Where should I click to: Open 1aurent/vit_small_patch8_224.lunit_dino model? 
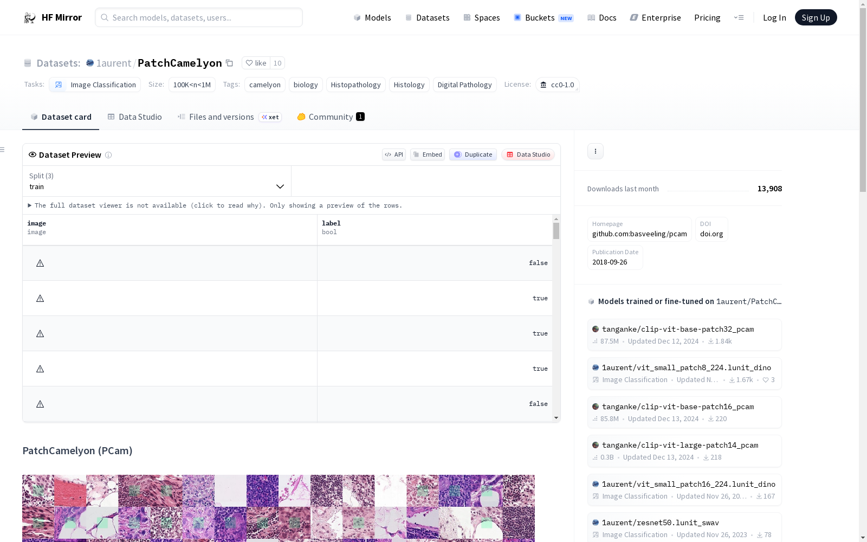pos(684,373)
